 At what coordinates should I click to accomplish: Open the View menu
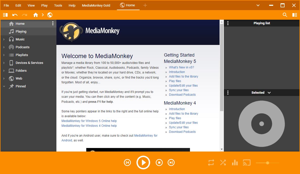tap(31, 5)
